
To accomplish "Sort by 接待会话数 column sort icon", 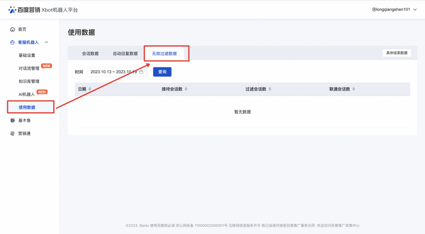I will (186, 89).
